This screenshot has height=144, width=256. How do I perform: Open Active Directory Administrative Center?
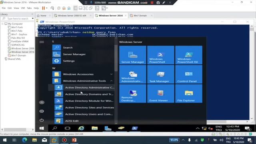click(x=82, y=88)
